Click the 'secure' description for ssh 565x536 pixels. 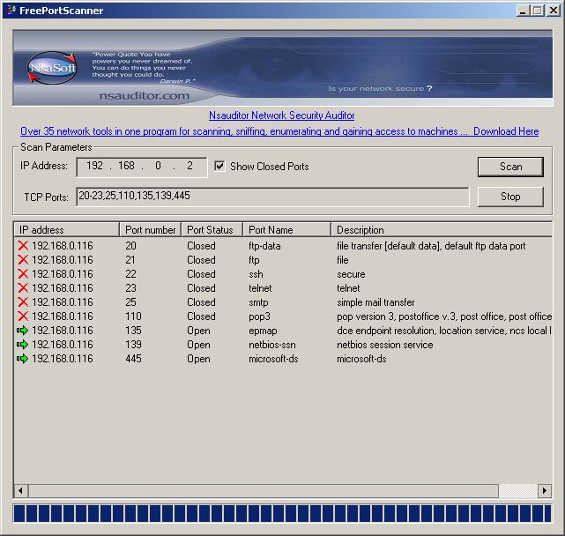point(351,274)
